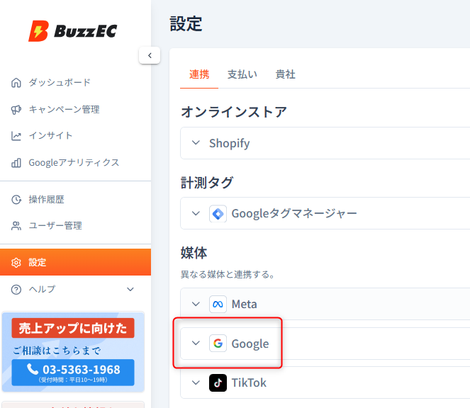Image resolution: width=470 pixels, height=408 pixels.
Task: Click the Google Analytics bar chart icon
Action: point(16,163)
